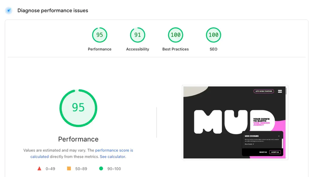Open the MUD website screenshot thumbnail
This screenshot has width=313, height=177.
tap(235, 122)
